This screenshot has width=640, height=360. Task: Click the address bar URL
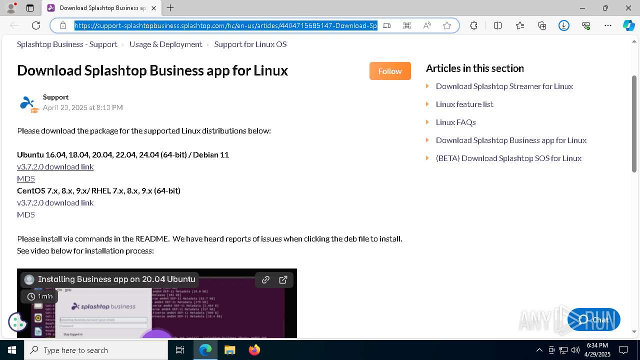point(226,25)
